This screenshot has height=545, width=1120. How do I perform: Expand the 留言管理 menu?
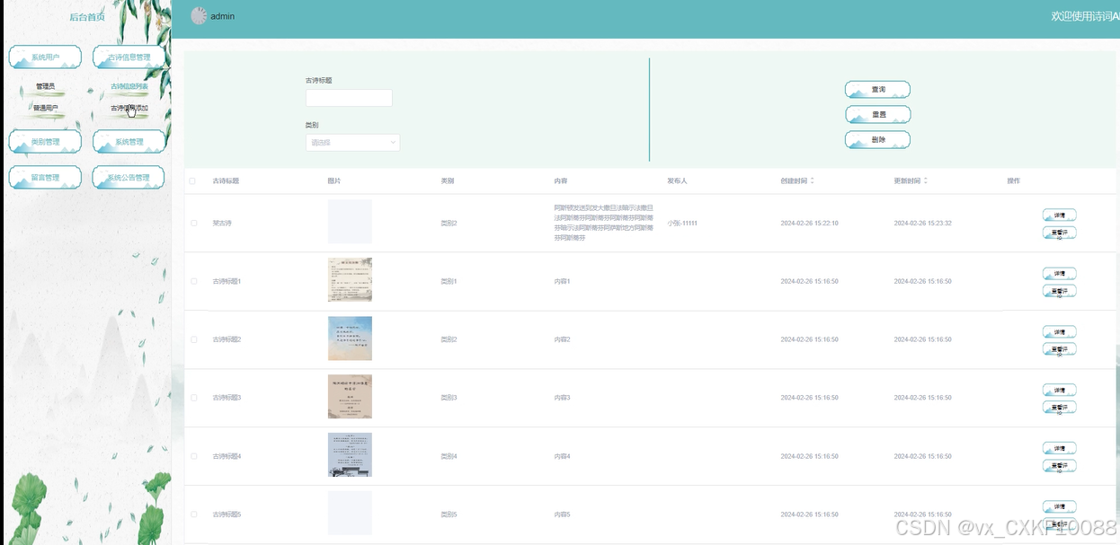(45, 178)
